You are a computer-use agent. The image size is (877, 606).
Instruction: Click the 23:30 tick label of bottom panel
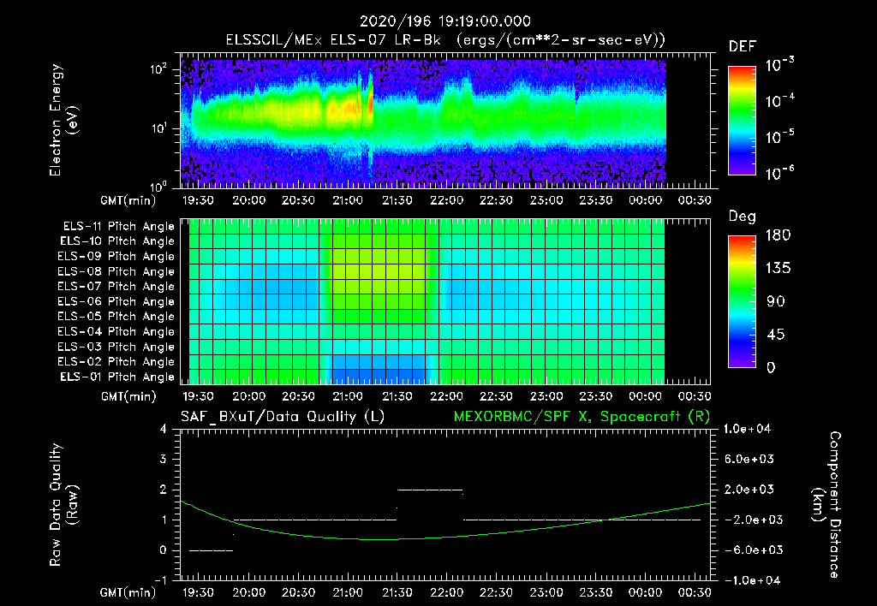(595, 592)
